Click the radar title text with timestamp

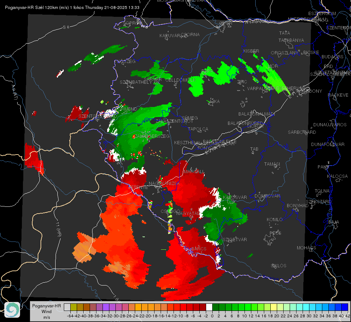[x=72, y=8]
